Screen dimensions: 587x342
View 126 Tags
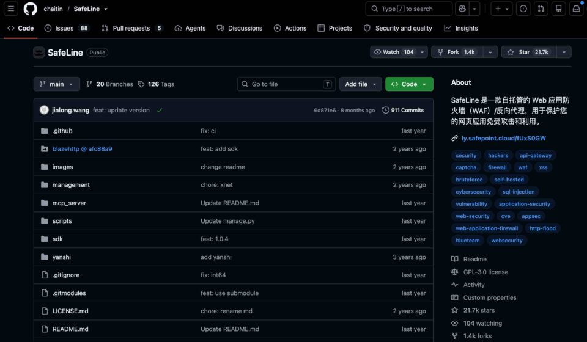(156, 84)
